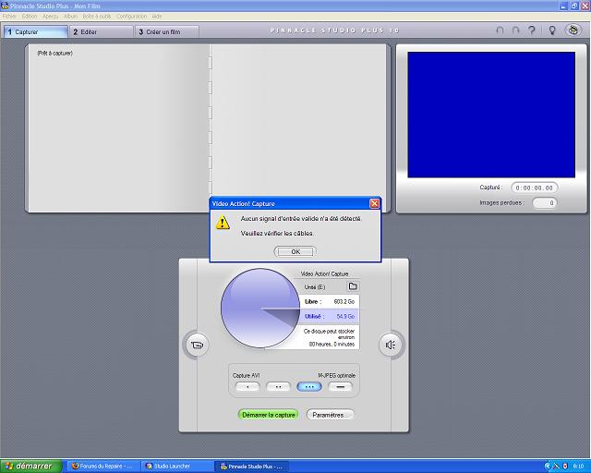The width and height of the screenshot is (591, 473).
Task: Select the two-dot capture quality preset
Action: pos(278,387)
